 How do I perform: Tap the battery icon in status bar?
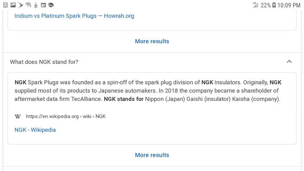click(274, 5)
